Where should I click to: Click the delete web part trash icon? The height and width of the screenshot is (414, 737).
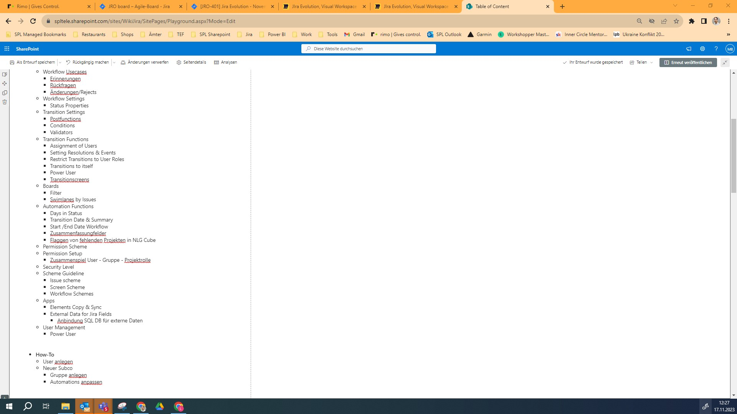pos(5,102)
